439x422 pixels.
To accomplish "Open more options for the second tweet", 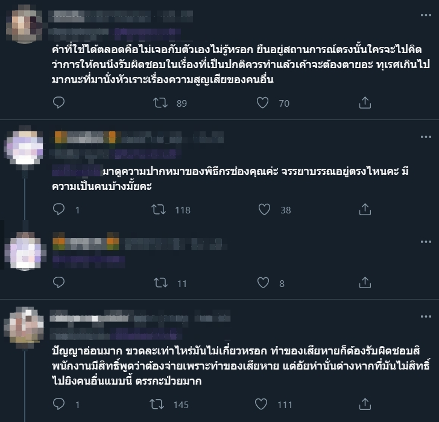I will [x=426, y=137].
